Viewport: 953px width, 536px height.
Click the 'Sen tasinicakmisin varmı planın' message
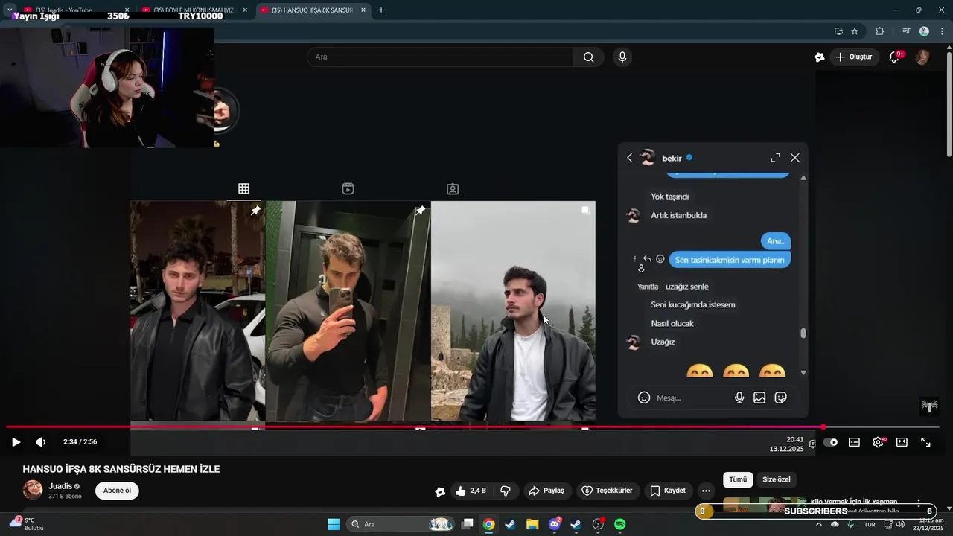coord(730,260)
